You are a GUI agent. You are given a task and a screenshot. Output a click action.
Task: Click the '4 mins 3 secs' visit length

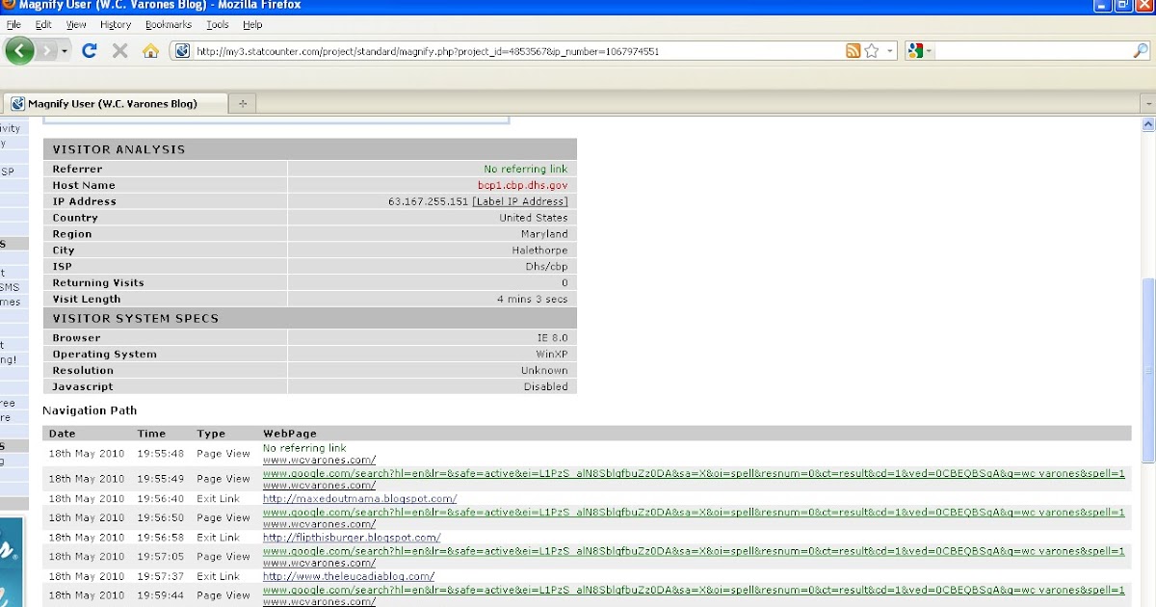point(533,299)
